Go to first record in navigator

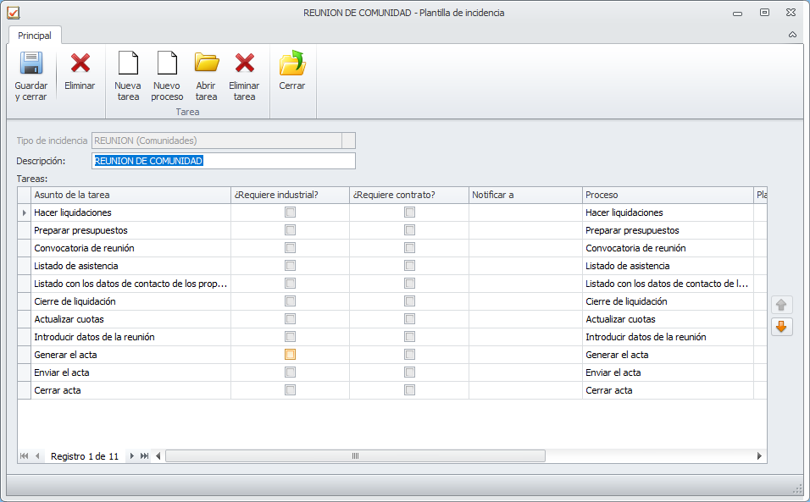pos(24,456)
